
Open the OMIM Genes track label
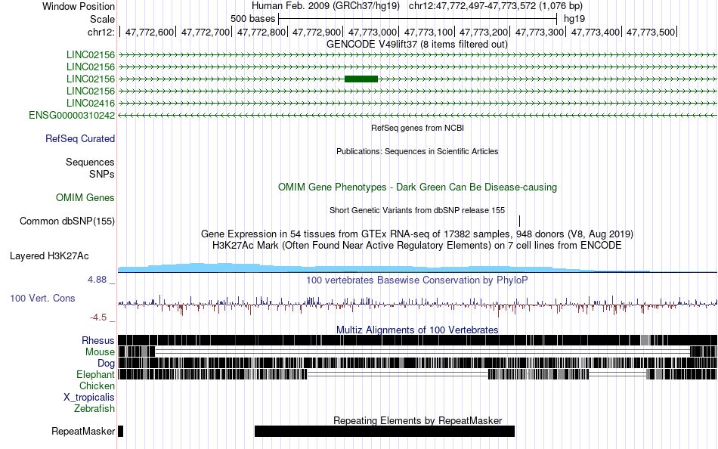click(85, 198)
